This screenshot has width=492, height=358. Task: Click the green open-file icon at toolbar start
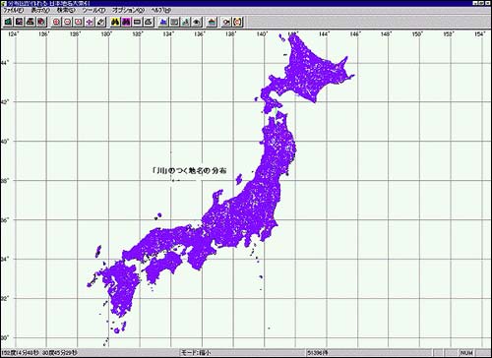(9, 22)
